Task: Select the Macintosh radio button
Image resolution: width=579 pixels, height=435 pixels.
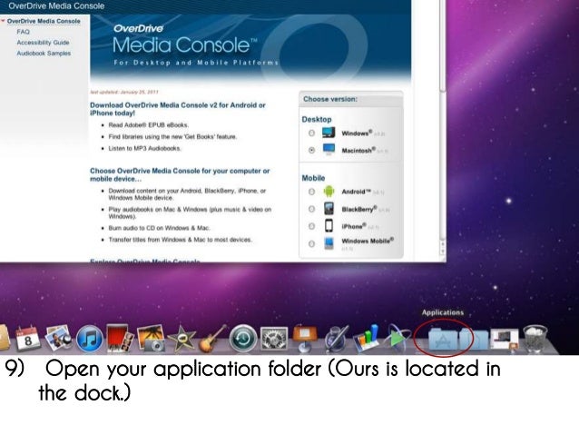Action: [x=311, y=150]
